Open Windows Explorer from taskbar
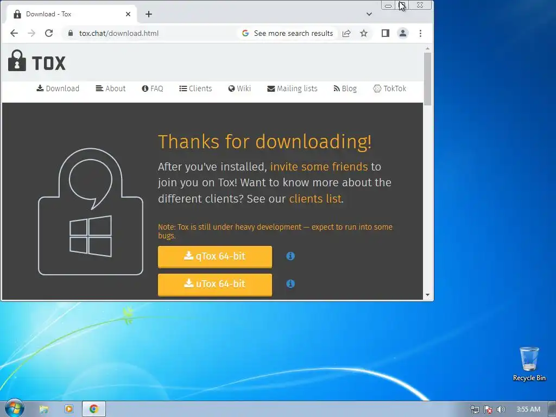The height and width of the screenshot is (417, 556). (43, 409)
